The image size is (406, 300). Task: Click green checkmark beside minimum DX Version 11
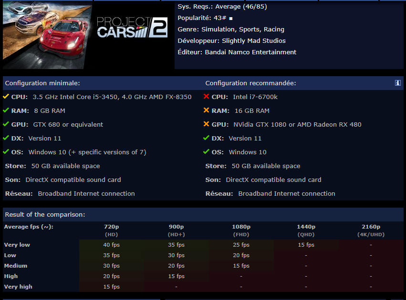[6, 138]
